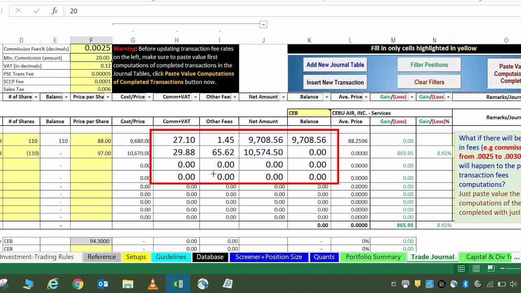This screenshot has height=293, width=521.
Task: Select column F header
Action: pos(91,40)
